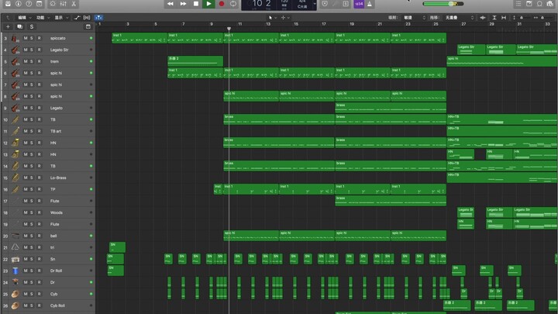Toggle Cycle mode button
This screenshot has height=314, width=558.
point(233,4)
